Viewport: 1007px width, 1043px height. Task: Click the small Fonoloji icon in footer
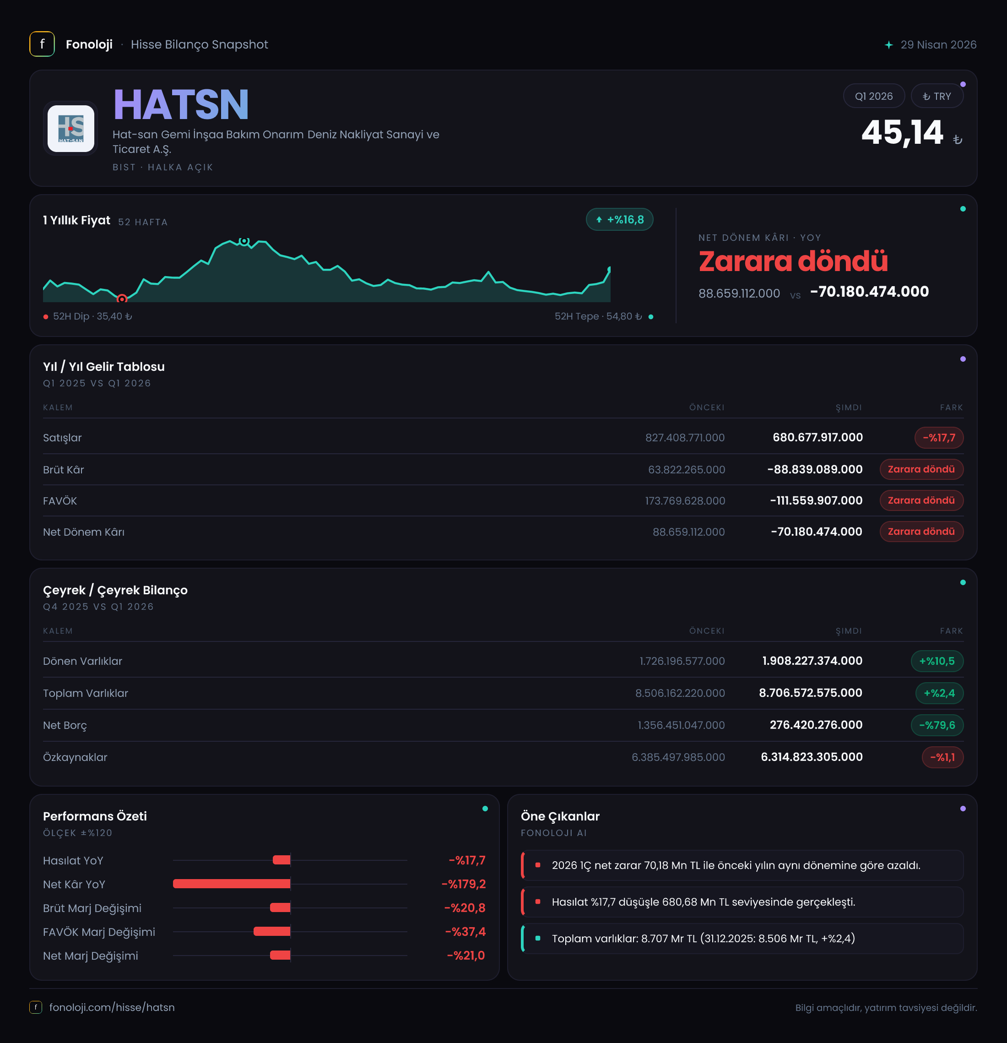(36, 1007)
